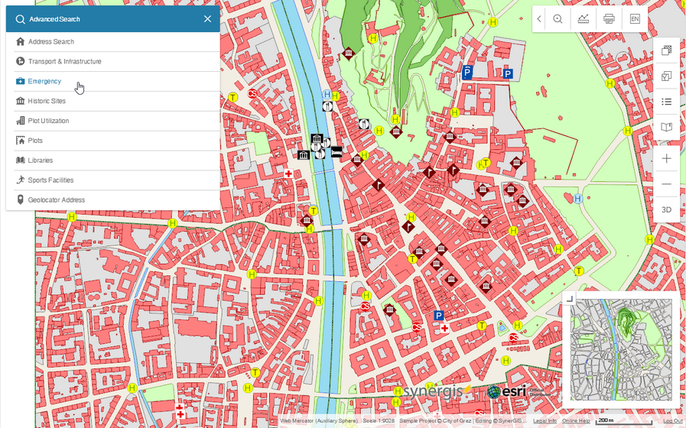Open the print tool
The image size is (686, 428).
pos(609,19)
